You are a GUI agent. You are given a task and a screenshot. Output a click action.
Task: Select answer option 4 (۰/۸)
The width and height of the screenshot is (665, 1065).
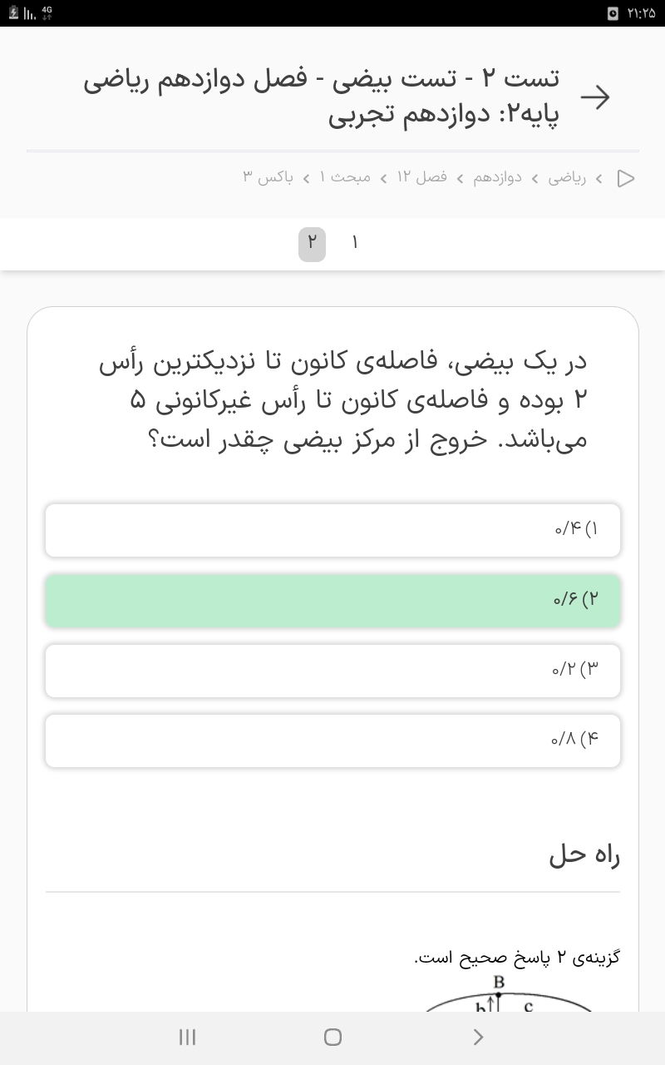coord(332,740)
